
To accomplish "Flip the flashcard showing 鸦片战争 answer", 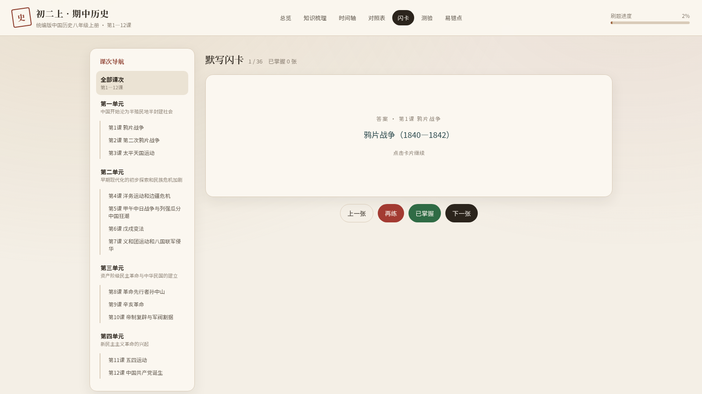I will point(409,136).
